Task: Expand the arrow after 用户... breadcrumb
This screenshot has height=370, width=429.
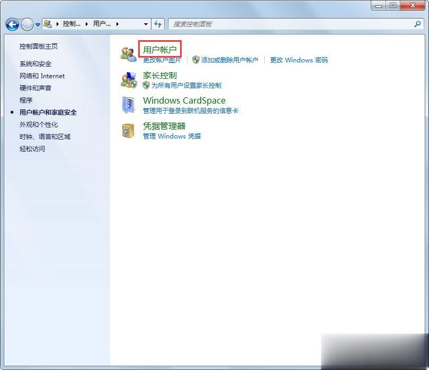Action: pyautogui.click(x=118, y=24)
